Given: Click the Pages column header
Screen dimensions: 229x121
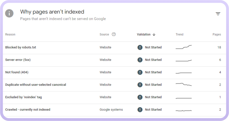Looking at the screenshot, I should tap(217, 34).
